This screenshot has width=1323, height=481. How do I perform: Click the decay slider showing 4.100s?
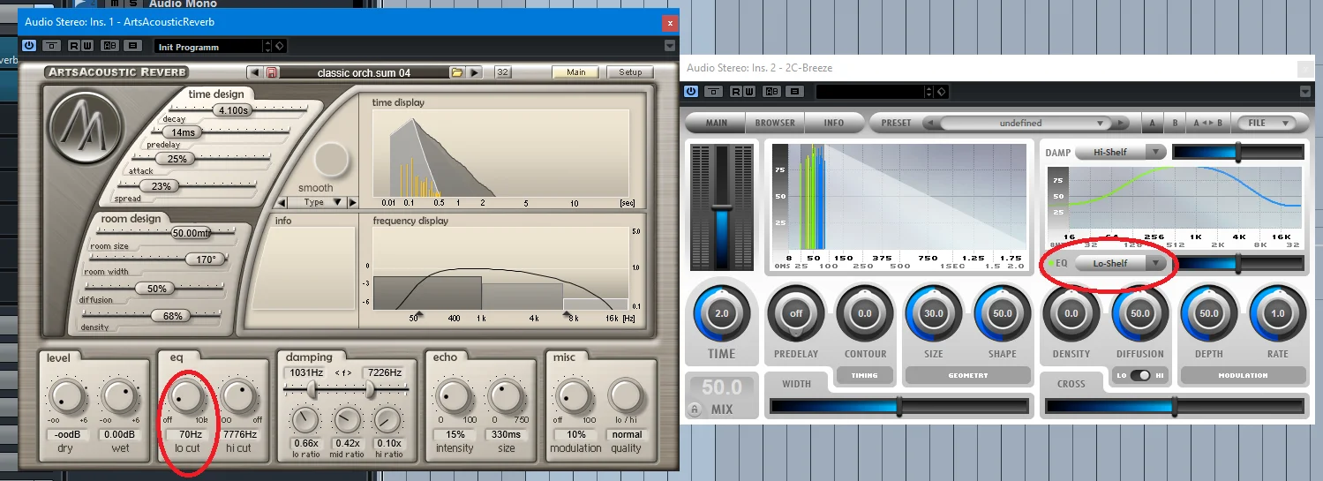coord(234,110)
